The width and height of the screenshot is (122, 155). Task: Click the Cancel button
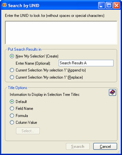point(105,147)
